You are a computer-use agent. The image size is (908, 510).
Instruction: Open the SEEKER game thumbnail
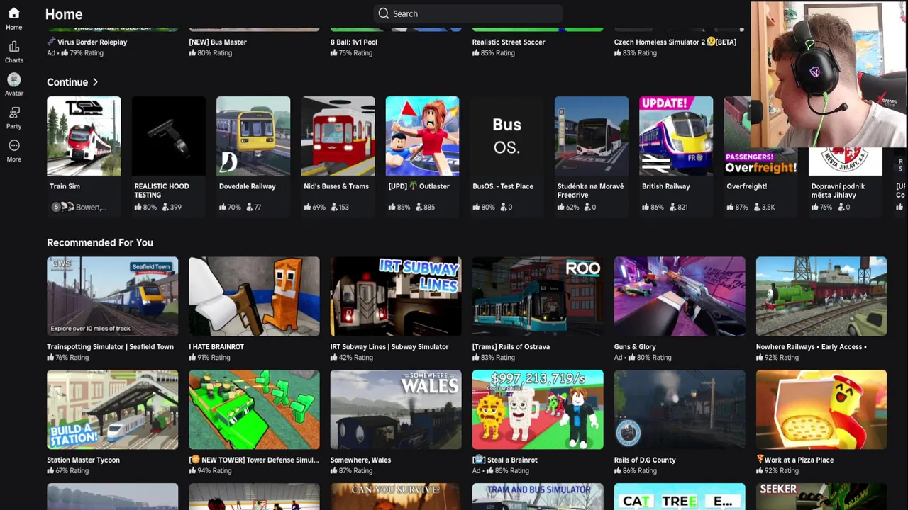tap(821, 497)
